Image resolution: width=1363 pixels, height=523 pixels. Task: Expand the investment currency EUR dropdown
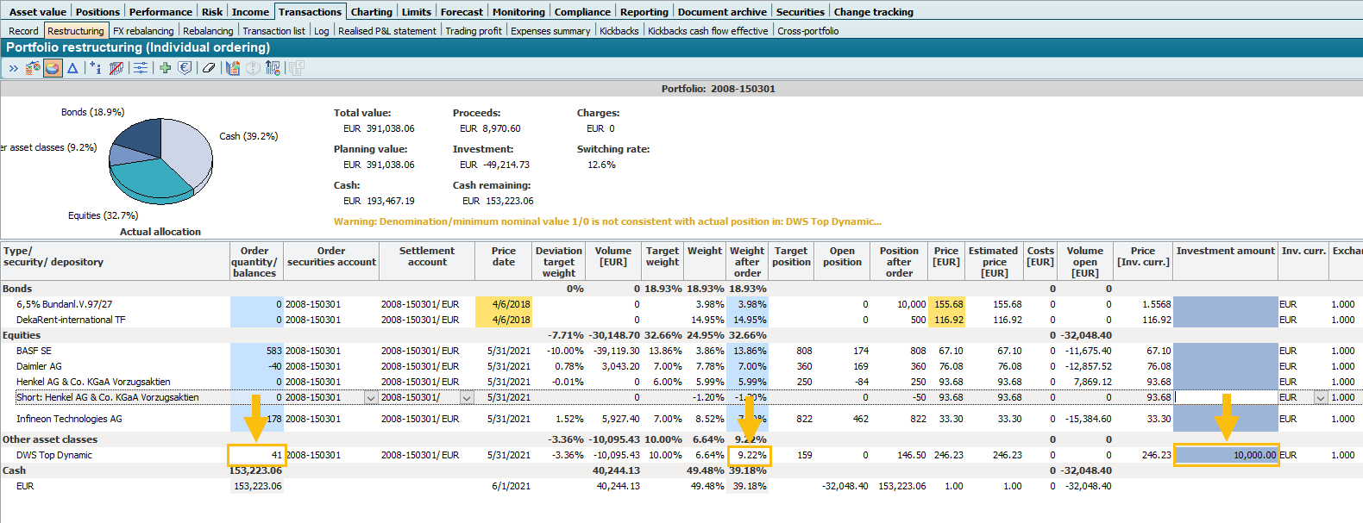coord(1320,397)
